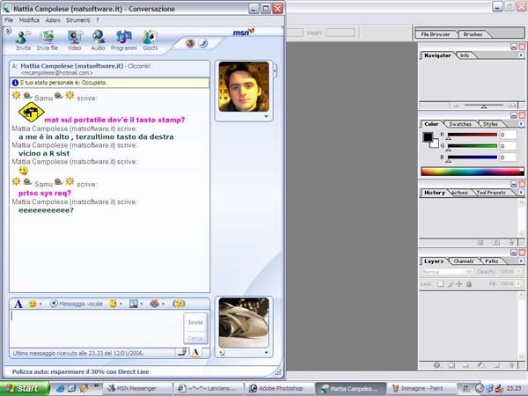Open the winks dropdown arrow

click(121, 304)
